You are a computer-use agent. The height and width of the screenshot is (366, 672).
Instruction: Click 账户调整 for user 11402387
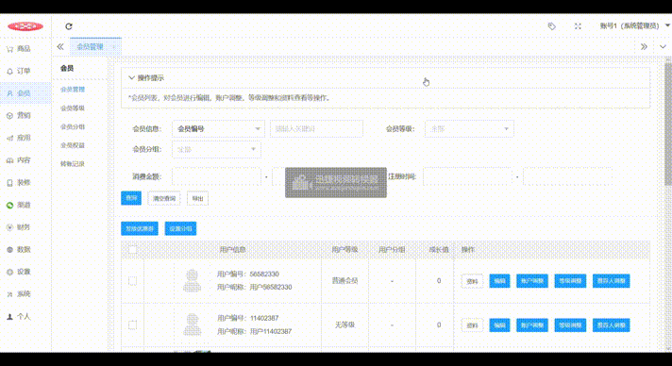(x=532, y=324)
